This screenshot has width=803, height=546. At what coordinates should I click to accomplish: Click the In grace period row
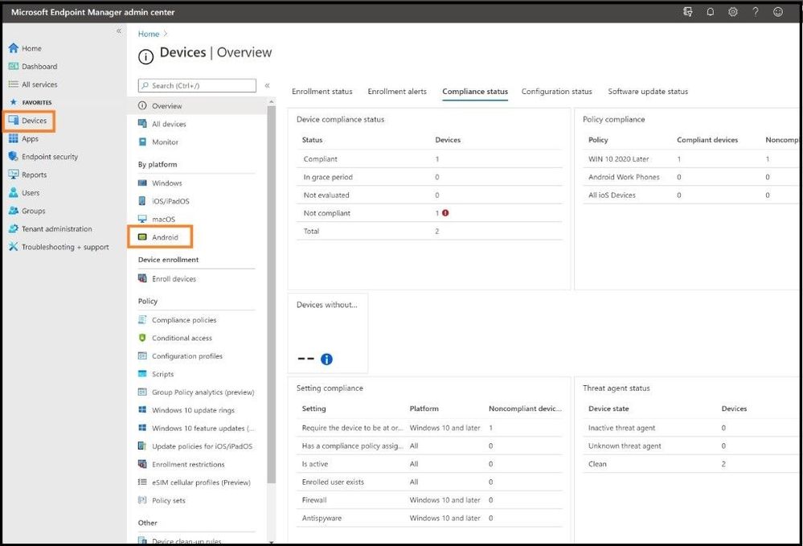(429, 177)
